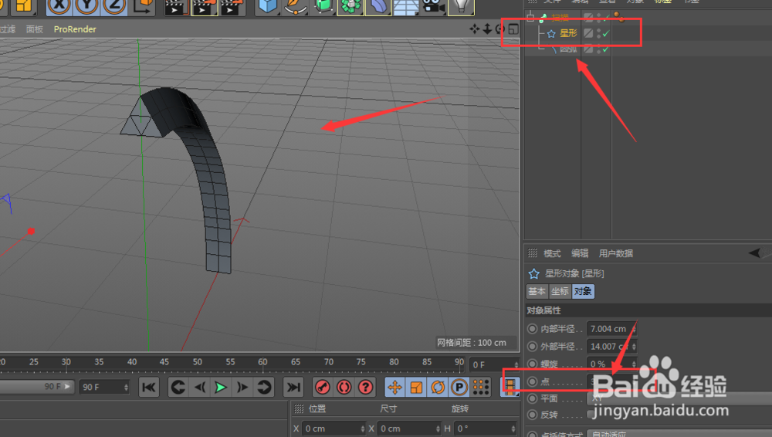Click the viewport rotate icon

tap(499, 29)
